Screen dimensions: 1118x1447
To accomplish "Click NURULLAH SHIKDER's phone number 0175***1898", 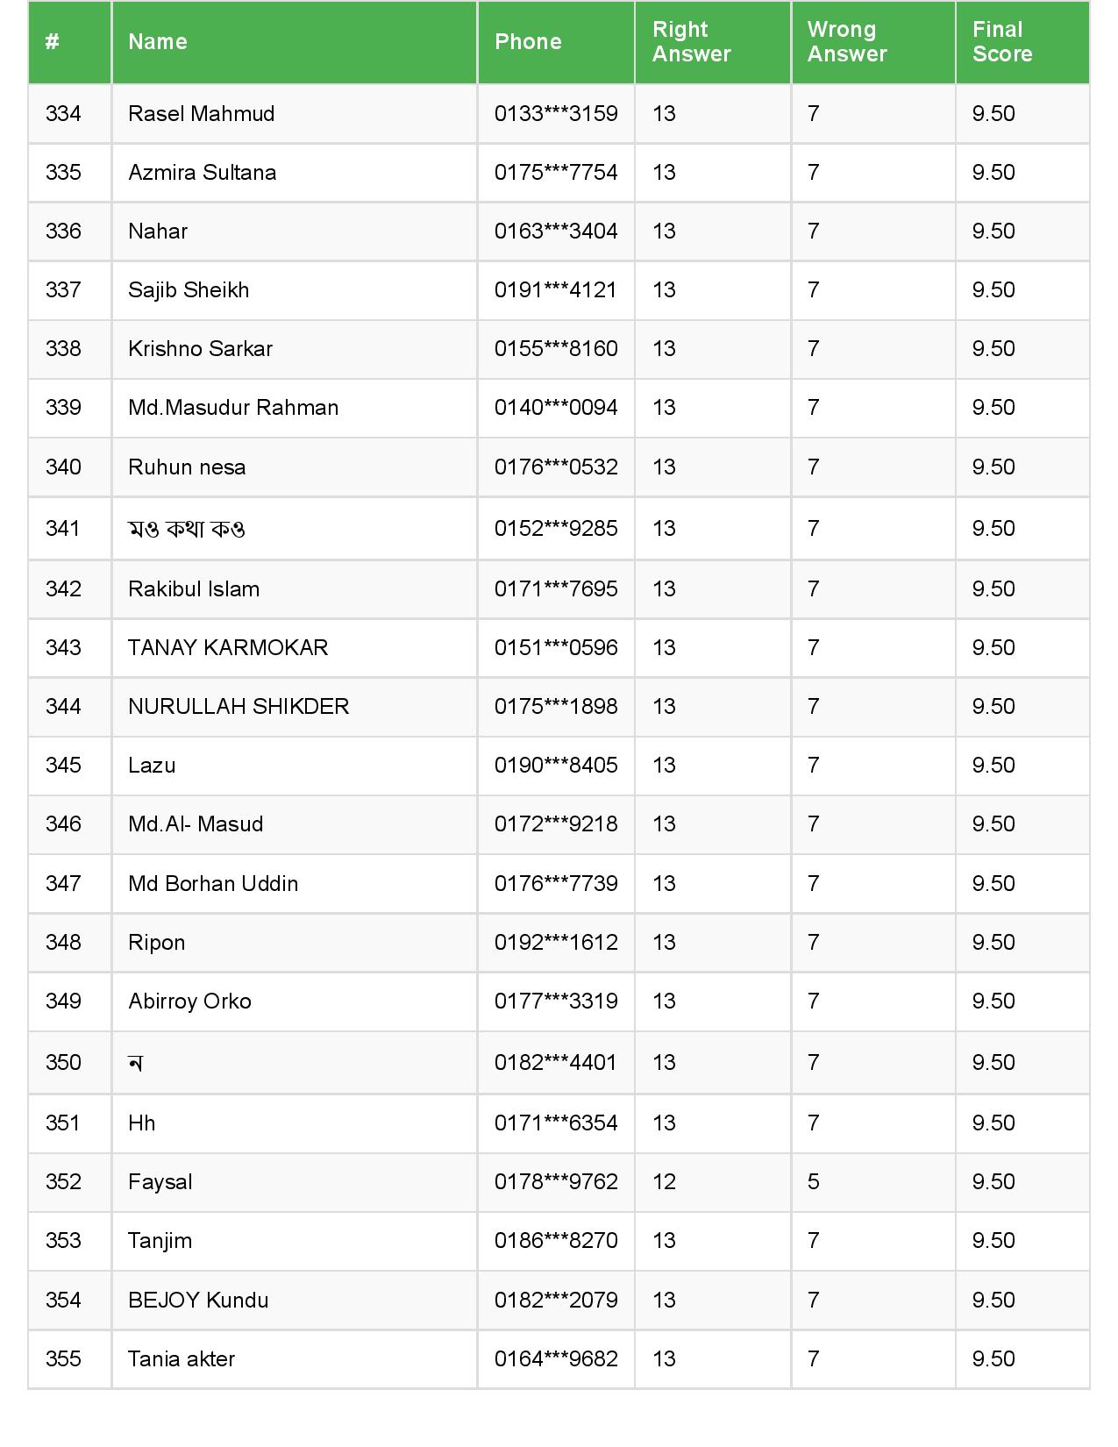I will [556, 707].
